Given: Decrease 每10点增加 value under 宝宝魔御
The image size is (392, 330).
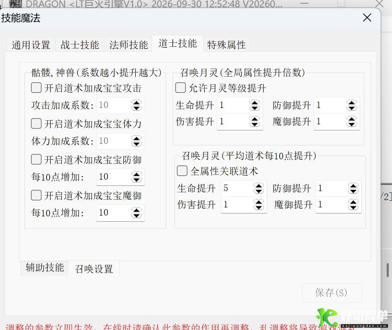Looking at the screenshot, I should coord(137,216).
